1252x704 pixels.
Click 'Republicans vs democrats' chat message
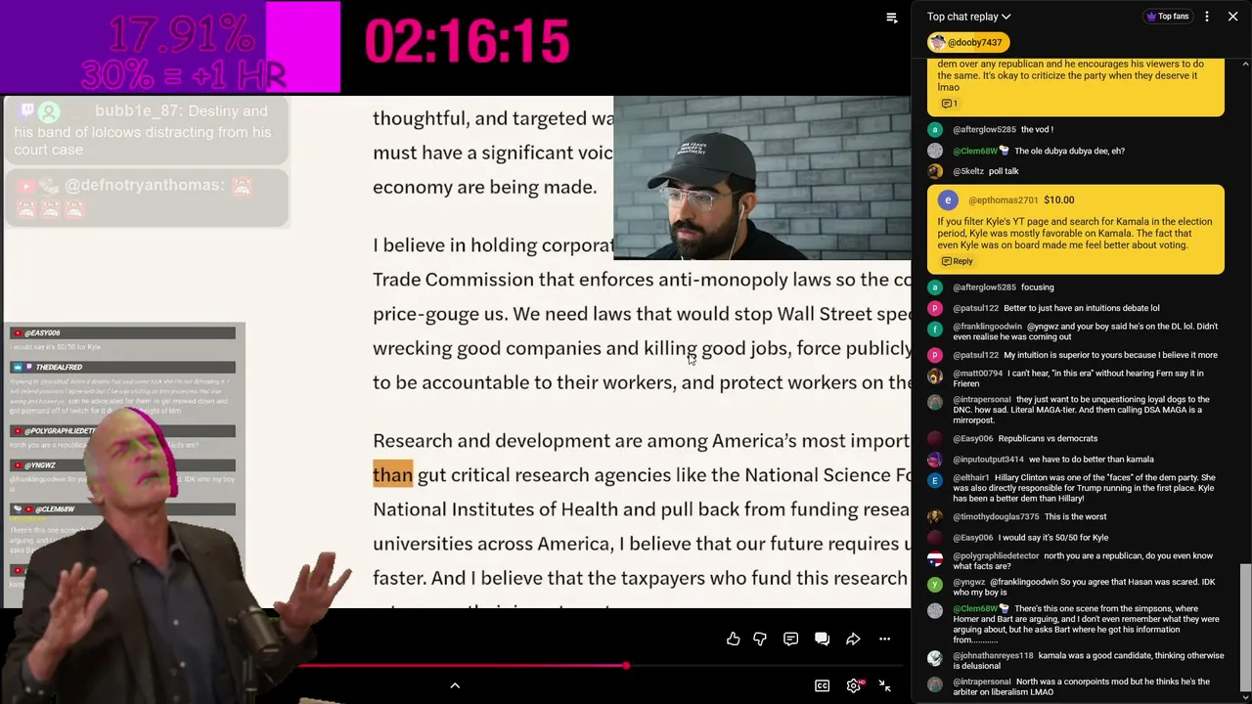(1048, 439)
